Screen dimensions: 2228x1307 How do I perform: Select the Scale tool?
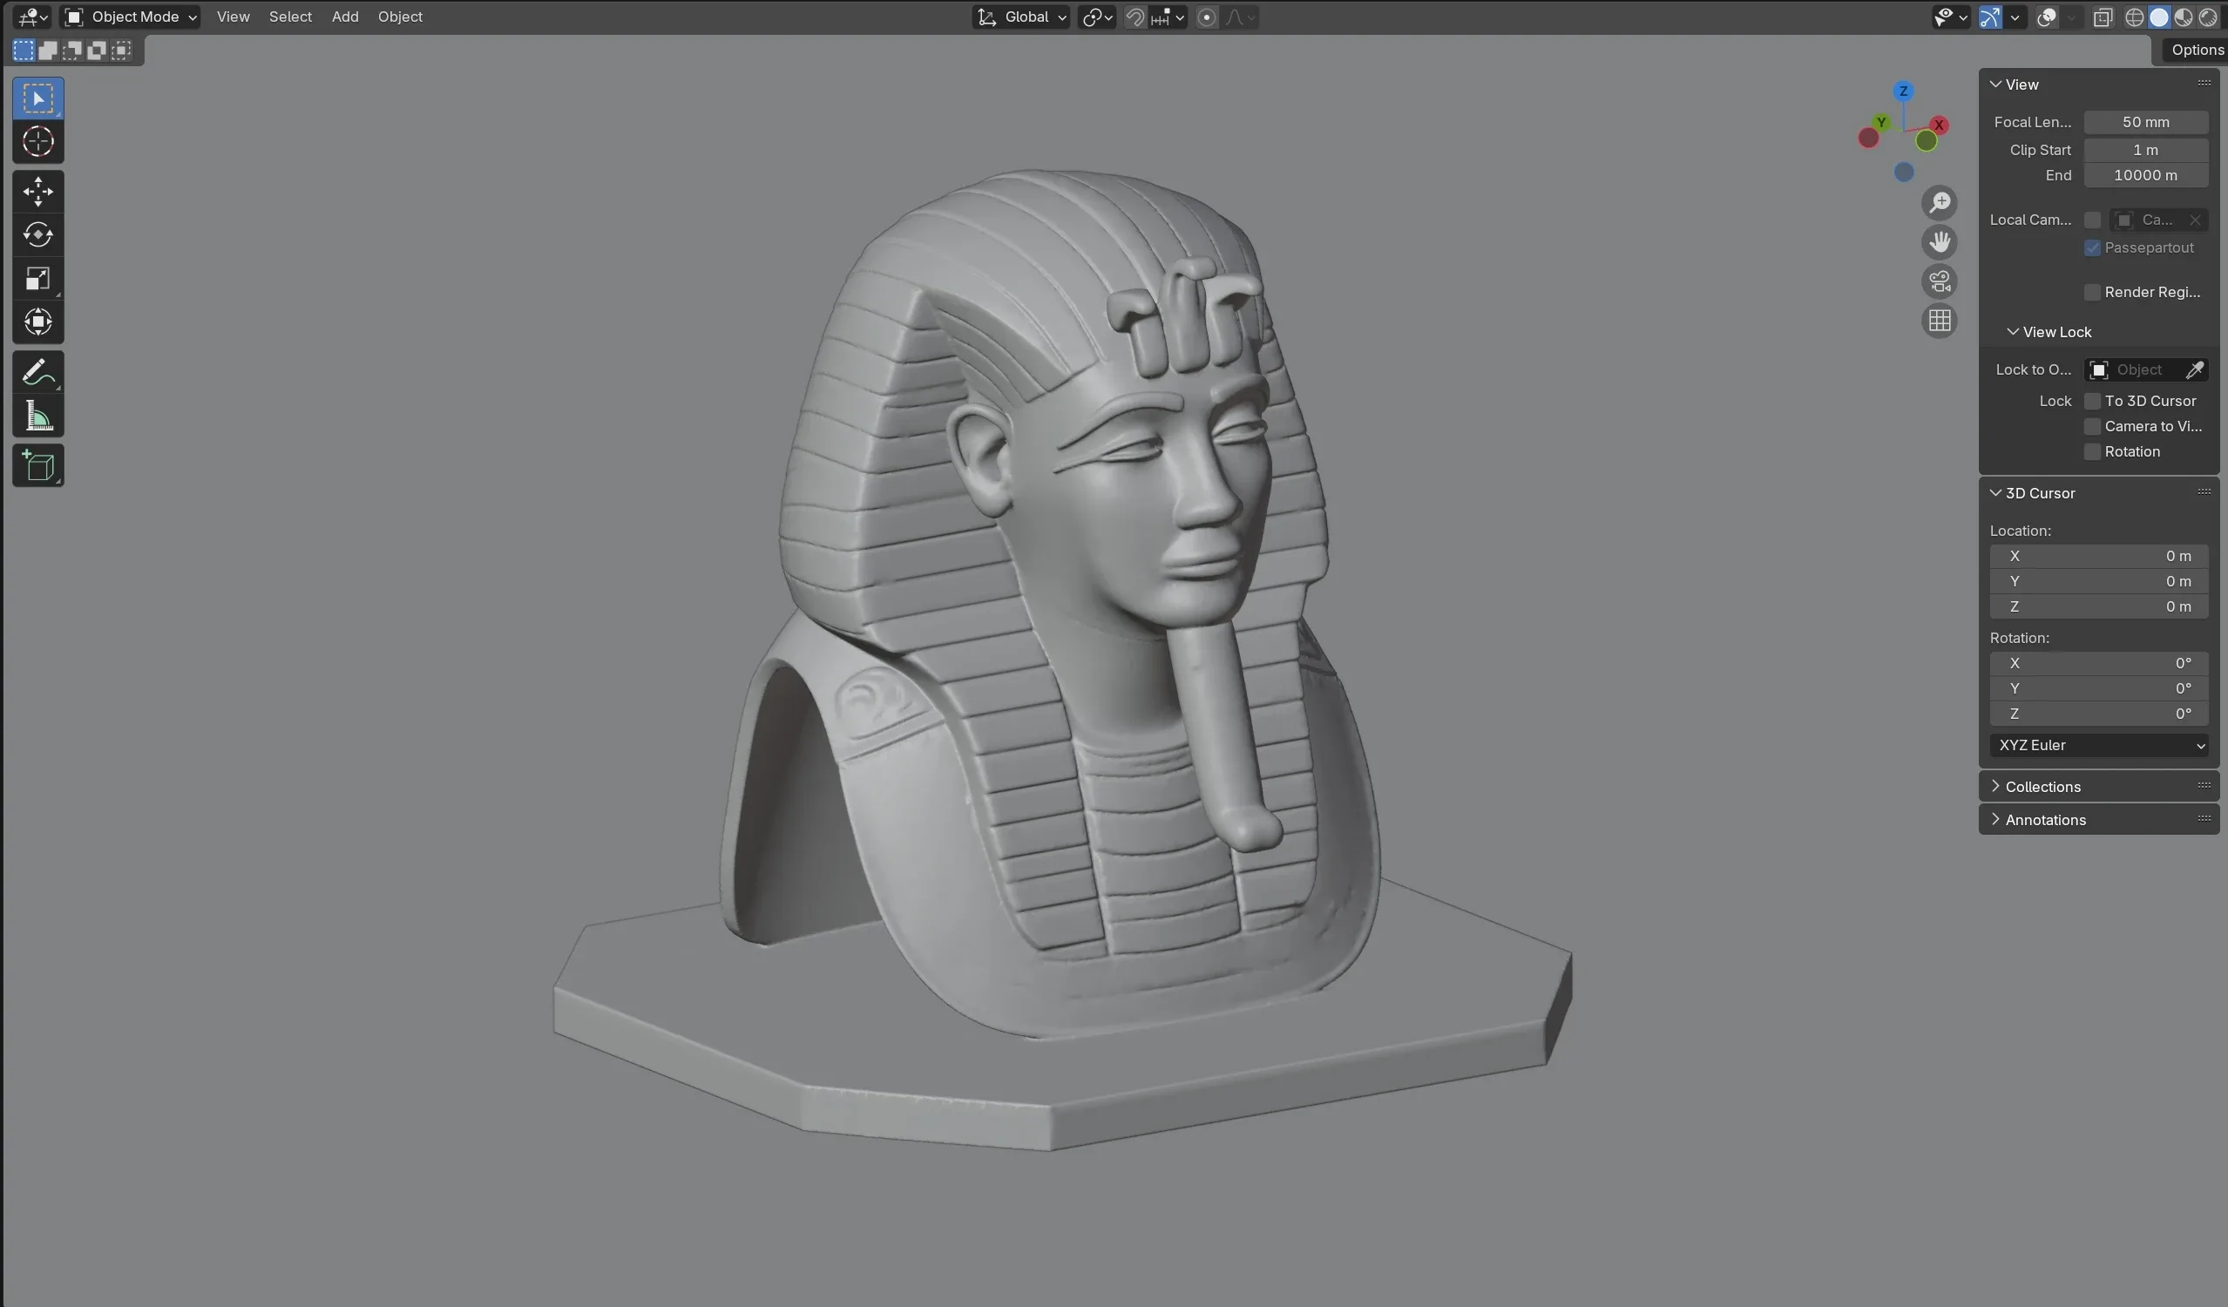[38, 279]
